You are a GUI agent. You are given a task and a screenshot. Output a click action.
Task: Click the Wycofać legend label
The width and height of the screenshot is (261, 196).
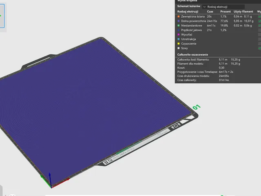click(187, 34)
